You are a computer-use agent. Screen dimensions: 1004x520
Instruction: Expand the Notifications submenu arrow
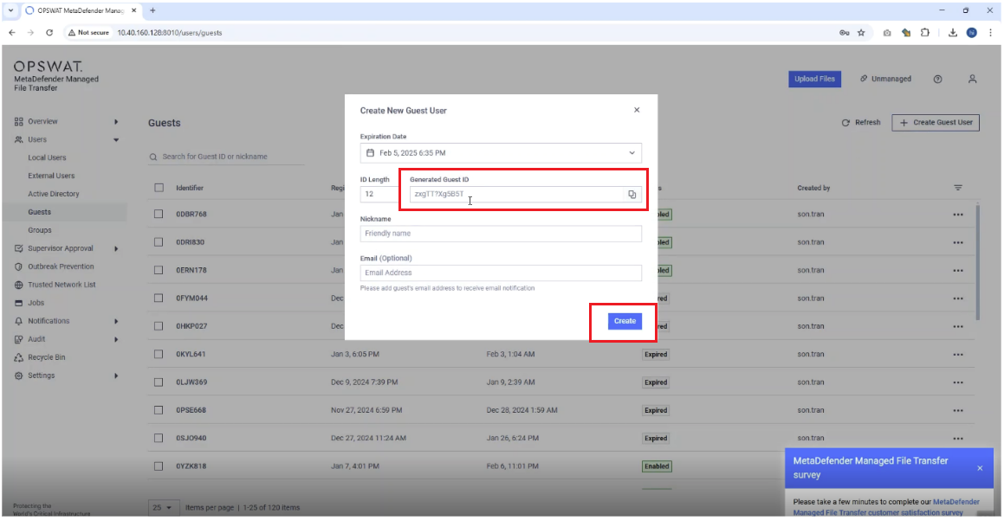tap(116, 321)
